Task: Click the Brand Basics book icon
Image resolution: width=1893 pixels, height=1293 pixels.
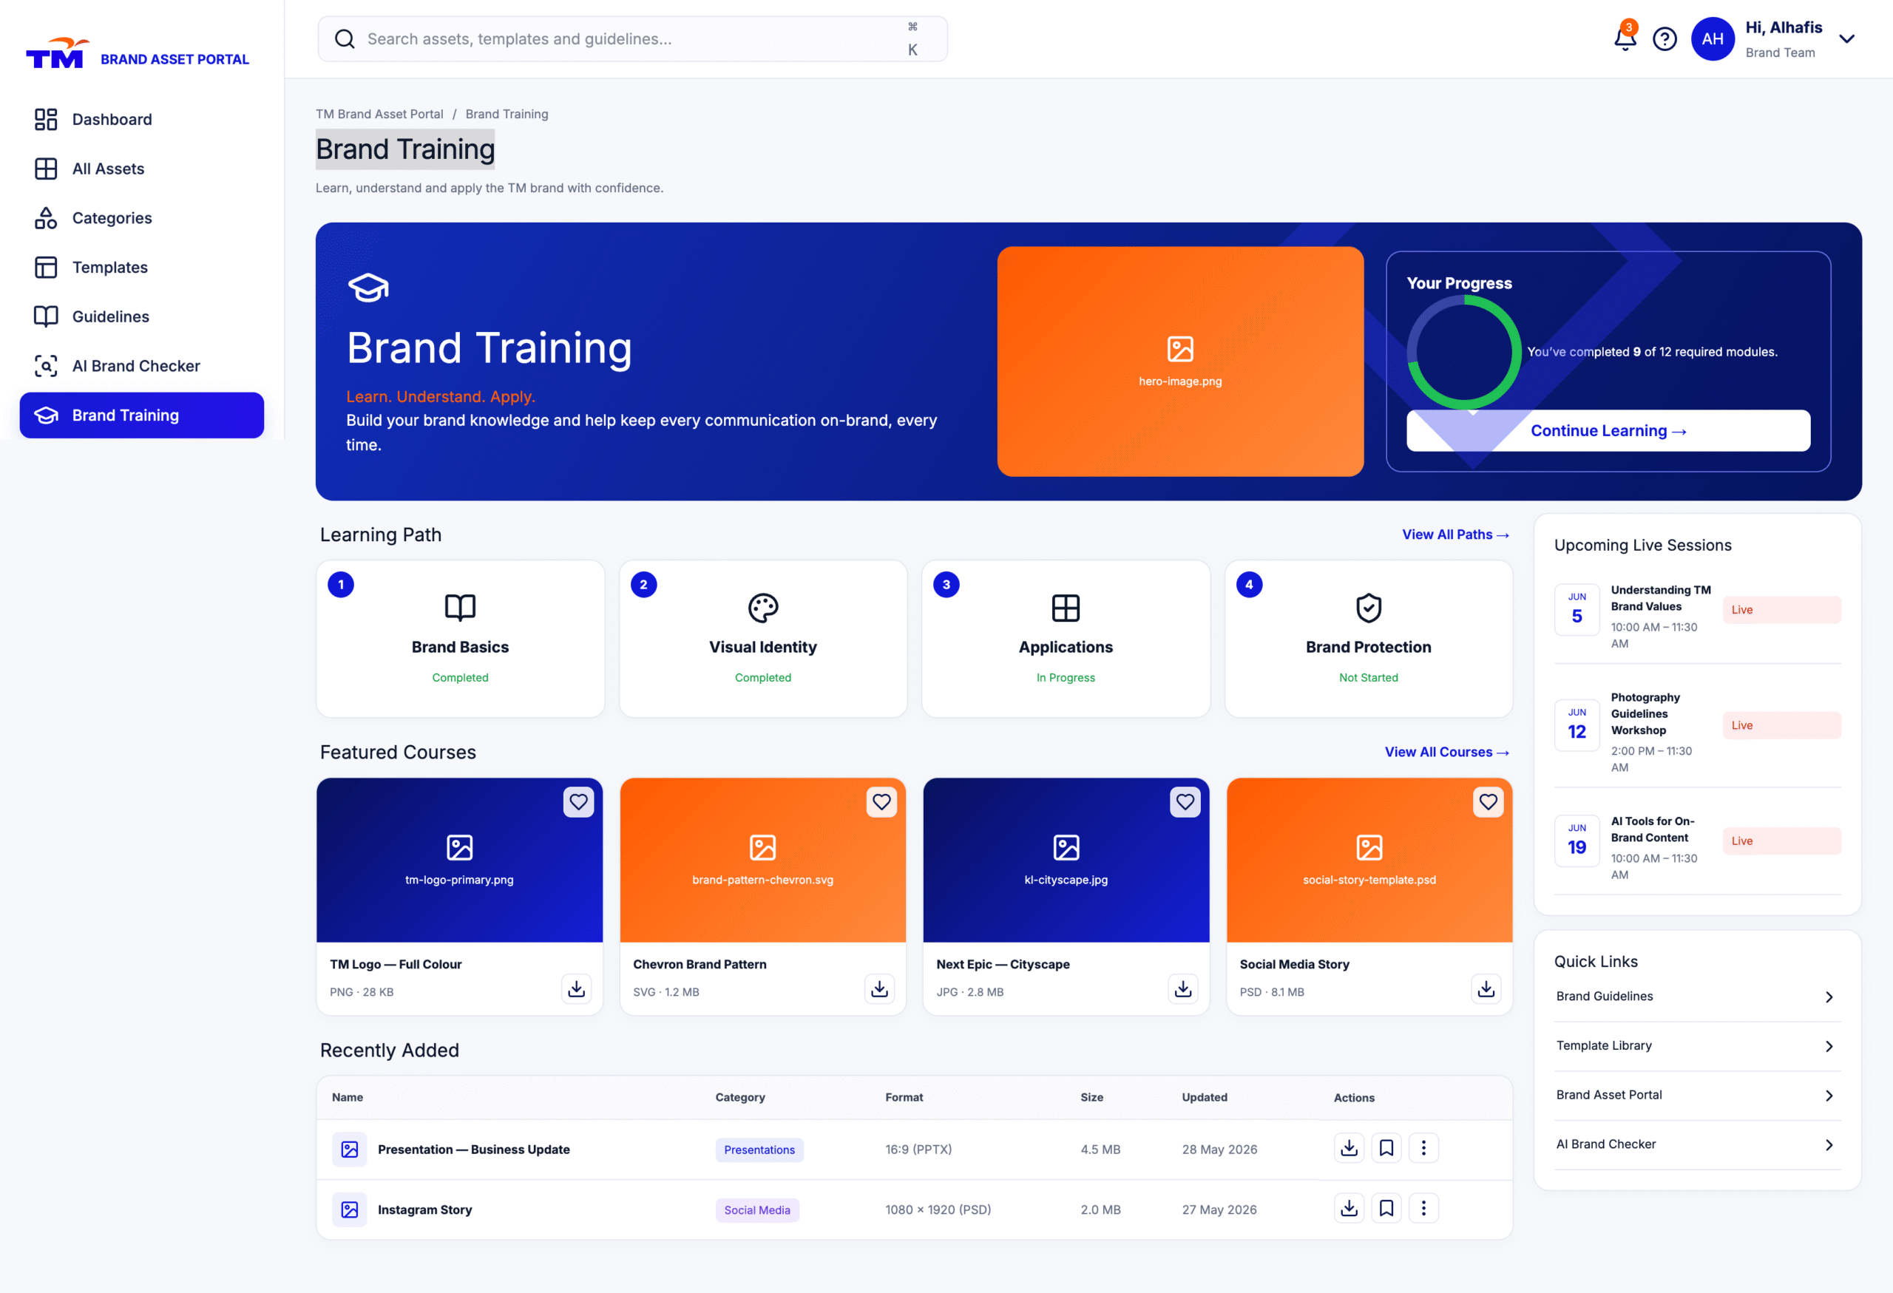Action: click(x=460, y=608)
